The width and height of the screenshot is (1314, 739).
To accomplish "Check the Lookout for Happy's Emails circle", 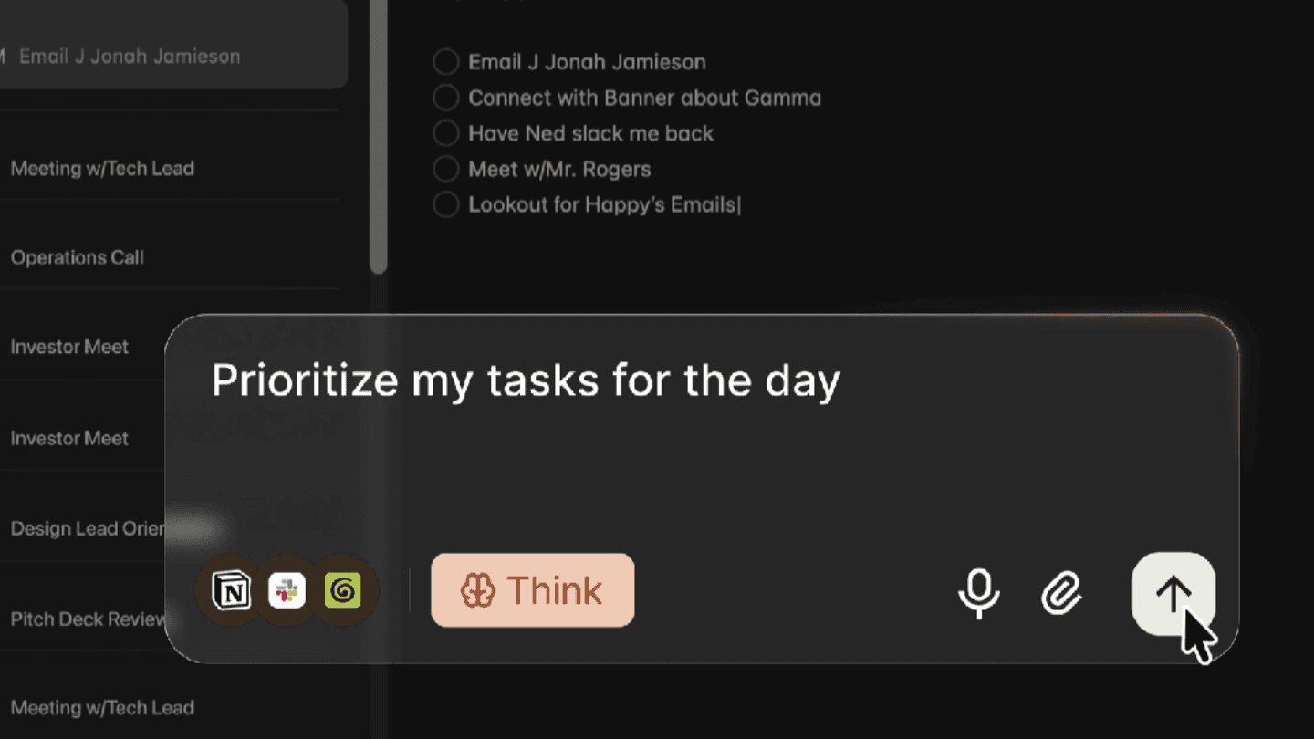I will 445,204.
